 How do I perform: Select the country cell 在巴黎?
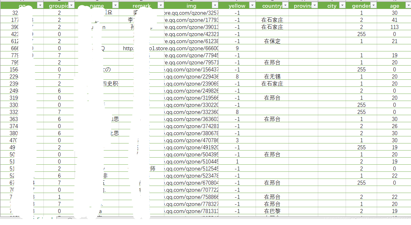[272, 211]
